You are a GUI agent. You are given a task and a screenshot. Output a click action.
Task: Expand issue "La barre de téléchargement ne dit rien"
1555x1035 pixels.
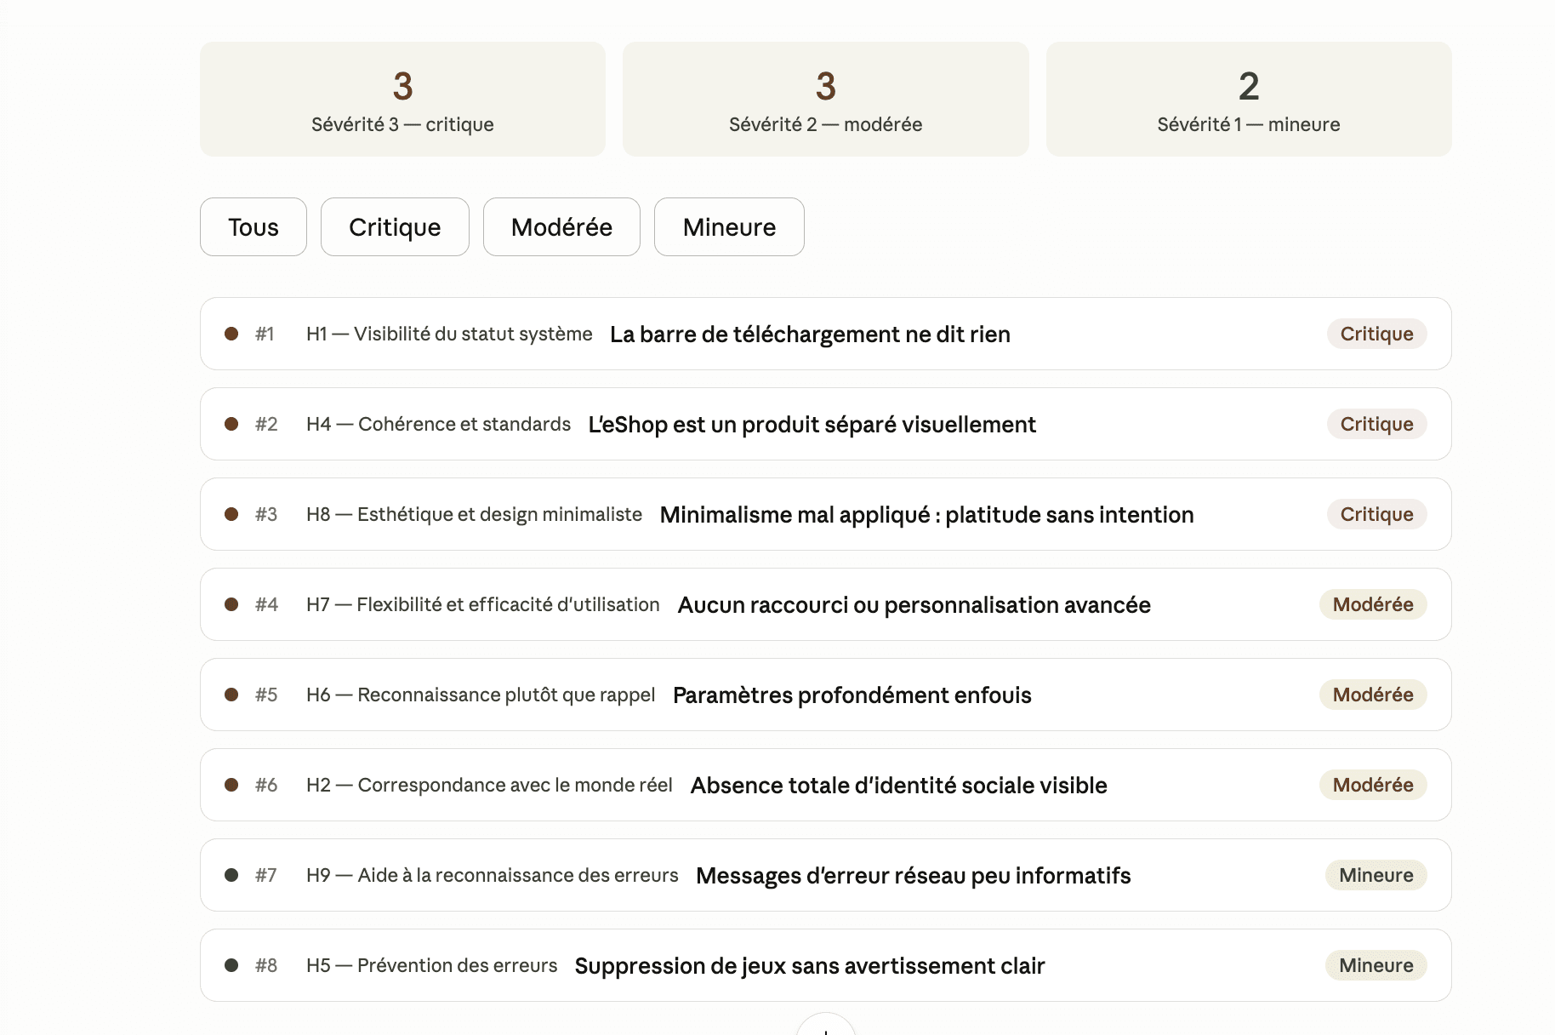coord(826,334)
